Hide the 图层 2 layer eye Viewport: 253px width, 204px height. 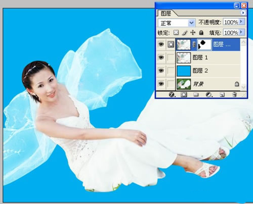(161, 71)
